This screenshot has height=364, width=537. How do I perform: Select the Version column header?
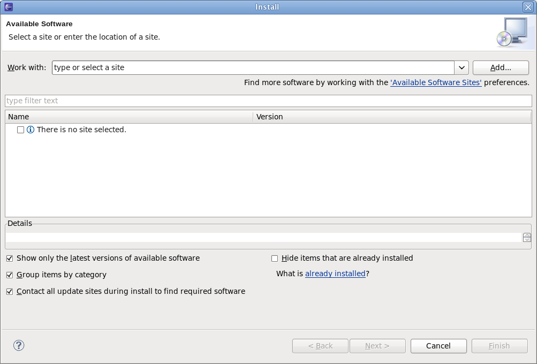(391, 117)
